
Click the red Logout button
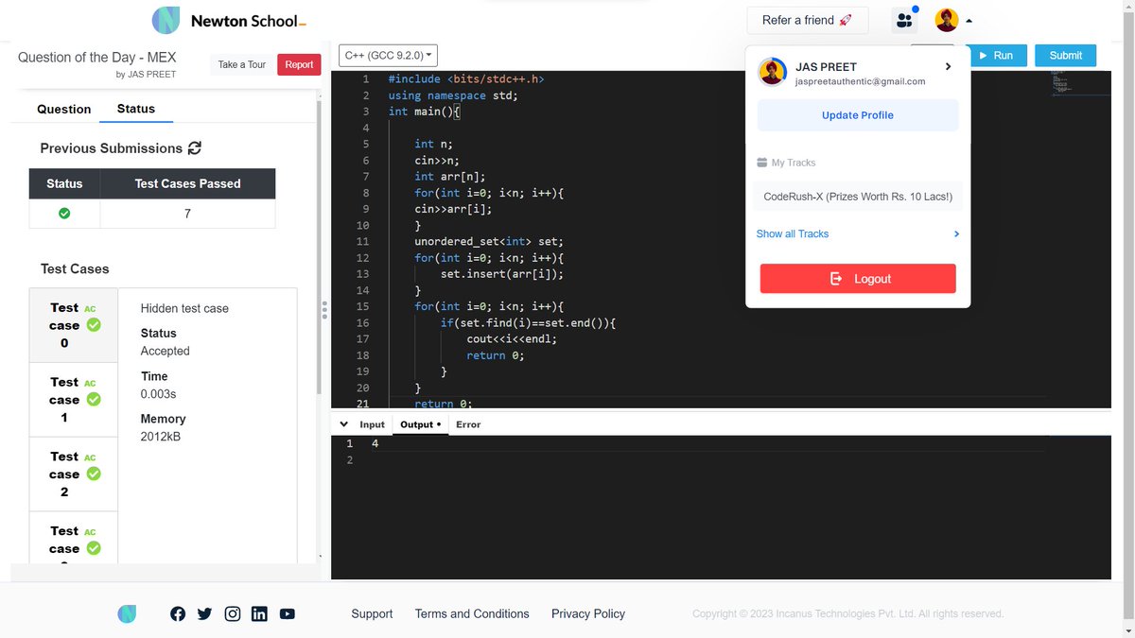pos(858,279)
